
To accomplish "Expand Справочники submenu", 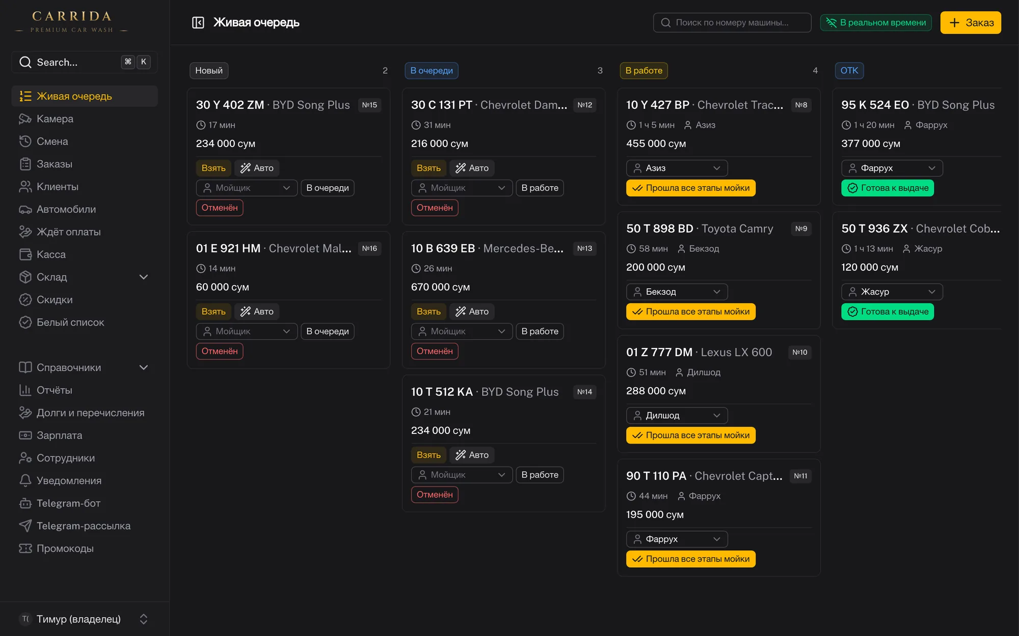I will tap(85, 367).
